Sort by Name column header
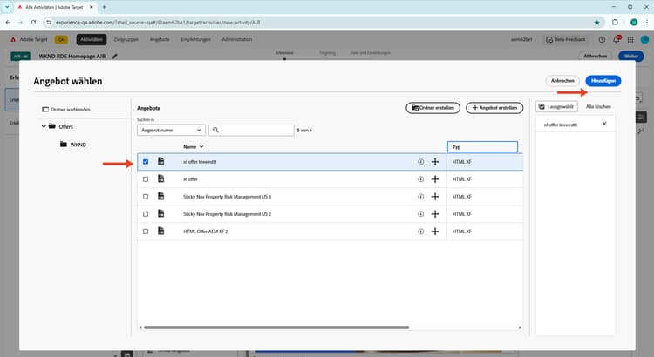The image size is (654, 357). click(x=193, y=146)
